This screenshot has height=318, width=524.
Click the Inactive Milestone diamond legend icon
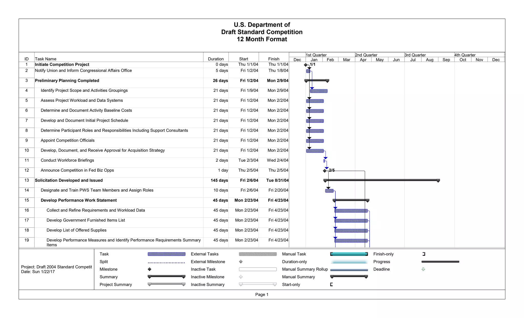click(x=241, y=277)
